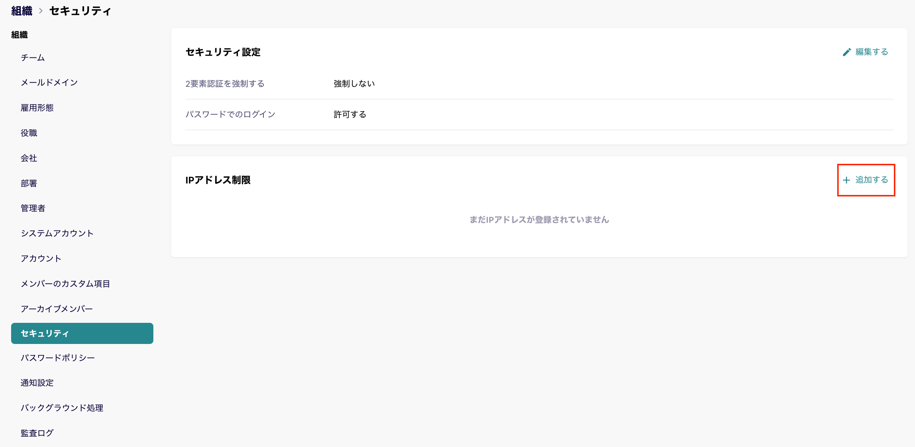Open the 会社 sidebar entry

[x=29, y=158]
